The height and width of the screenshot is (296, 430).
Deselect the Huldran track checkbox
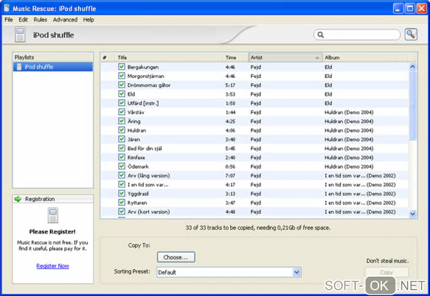(x=122, y=130)
